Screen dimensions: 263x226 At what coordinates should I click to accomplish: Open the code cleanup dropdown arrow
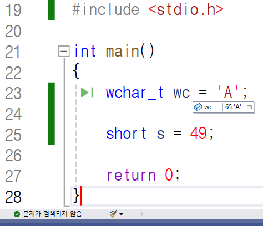121,214
